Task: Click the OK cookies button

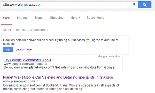Action: click(8, 49)
